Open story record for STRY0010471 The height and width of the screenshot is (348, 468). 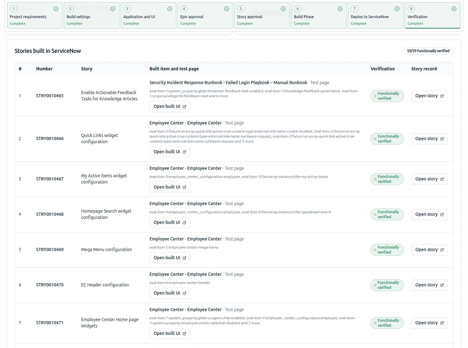click(x=430, y=323)
